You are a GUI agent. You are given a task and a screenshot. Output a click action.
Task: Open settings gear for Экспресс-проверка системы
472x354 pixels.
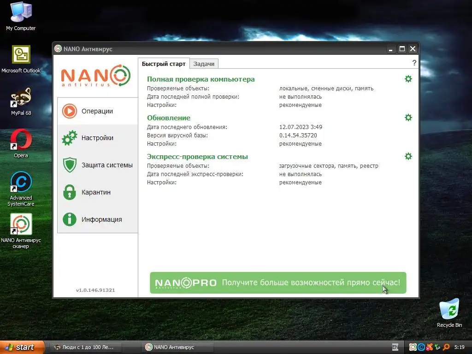[x=408, y=156]
